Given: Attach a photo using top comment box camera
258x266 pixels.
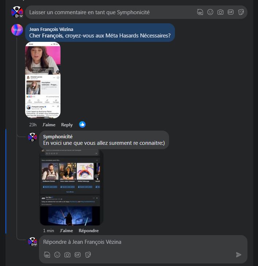Looking at the screenshot, I should pos(220,12).
